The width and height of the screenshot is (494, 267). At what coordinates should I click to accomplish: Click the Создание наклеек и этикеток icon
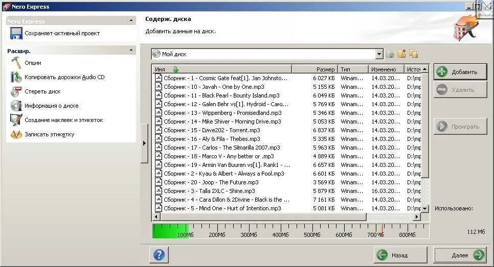(16, 120)
